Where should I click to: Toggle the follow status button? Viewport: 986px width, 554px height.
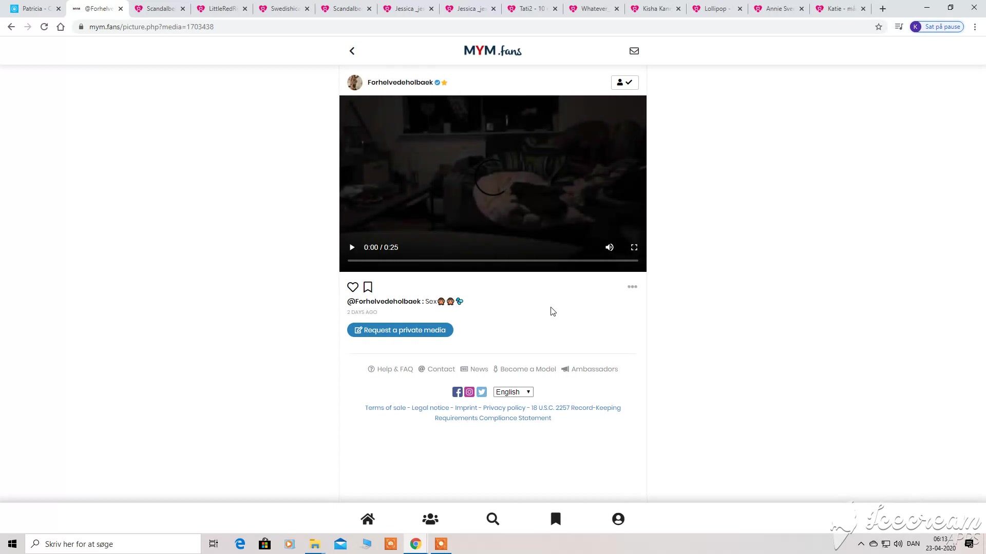coord(624,83)
